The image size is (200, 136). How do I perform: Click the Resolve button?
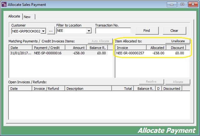[151, 82]
